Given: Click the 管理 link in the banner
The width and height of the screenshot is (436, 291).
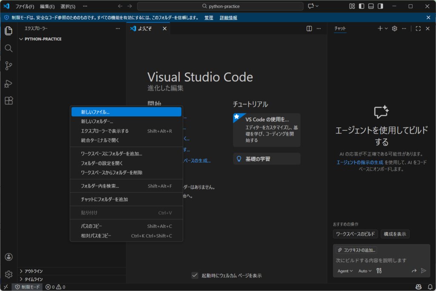Looking at the screenshot, I should pyautogui.click(x=209, y=17).
